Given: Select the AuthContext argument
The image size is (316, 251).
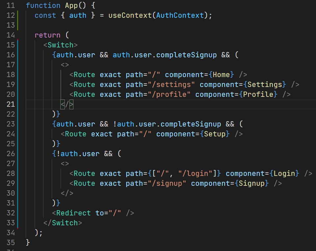Looking at the screenshot, I should (x=180, y=15).
